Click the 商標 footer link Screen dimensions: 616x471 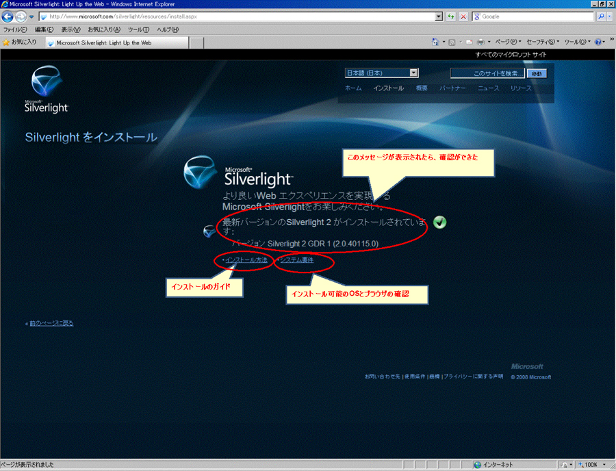435,377
